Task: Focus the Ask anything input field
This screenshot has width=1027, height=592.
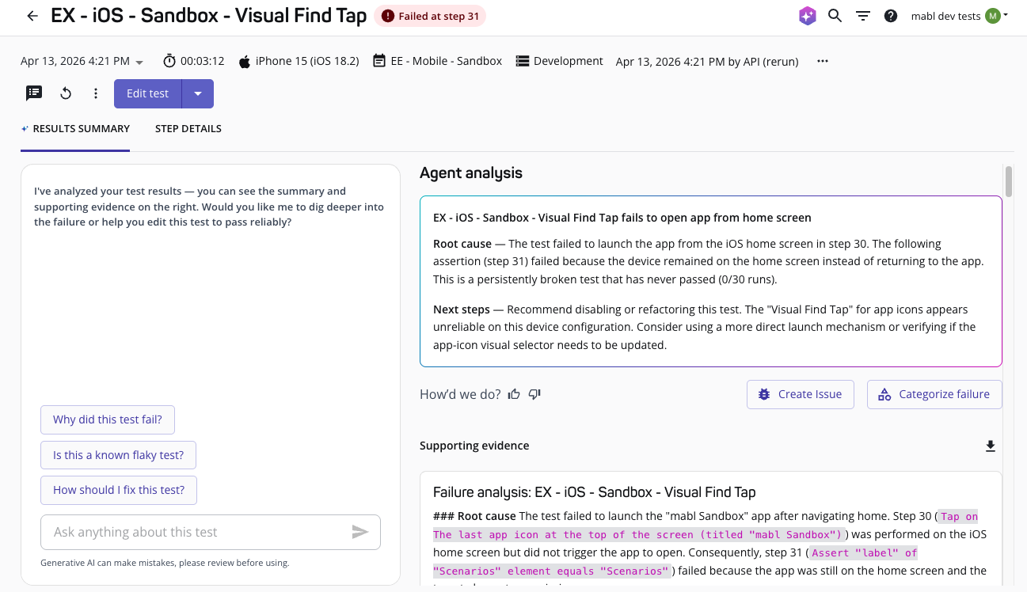Action: coord(198,533)
